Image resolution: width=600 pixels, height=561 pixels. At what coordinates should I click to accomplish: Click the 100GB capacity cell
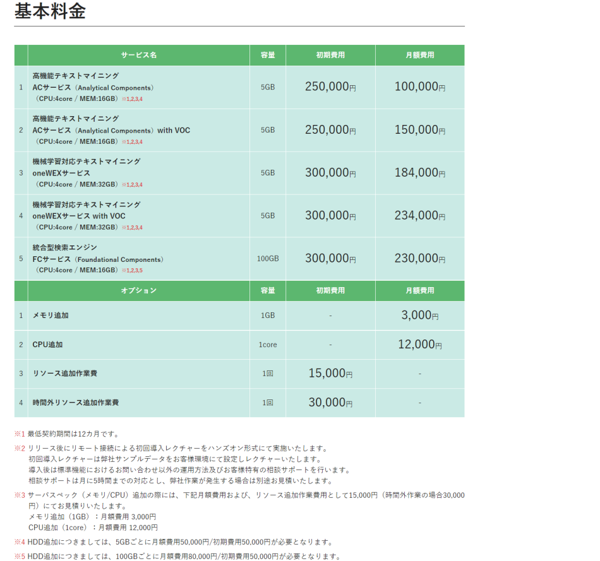click(x=267, y=259)
